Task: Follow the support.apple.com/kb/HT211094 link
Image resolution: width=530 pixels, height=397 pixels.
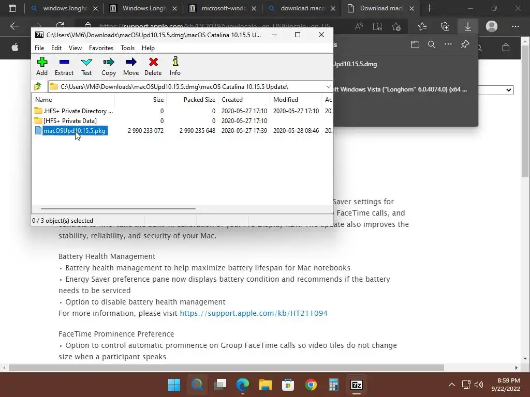Action: [254, 313]
